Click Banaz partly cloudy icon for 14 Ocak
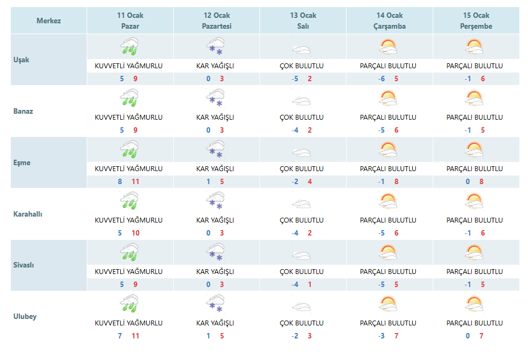The height and width of the screenshot is (359, 528). point(388,98)
